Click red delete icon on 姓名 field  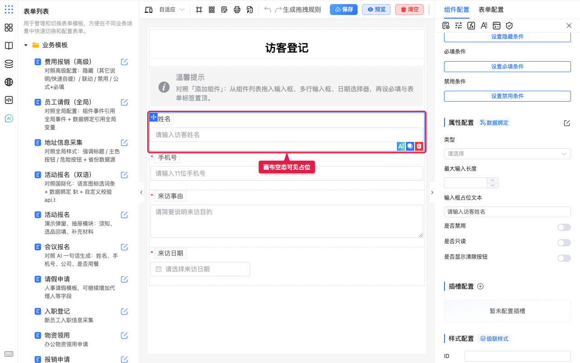419,146
